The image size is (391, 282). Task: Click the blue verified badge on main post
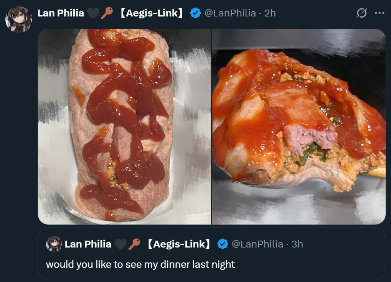click(196, 13)
